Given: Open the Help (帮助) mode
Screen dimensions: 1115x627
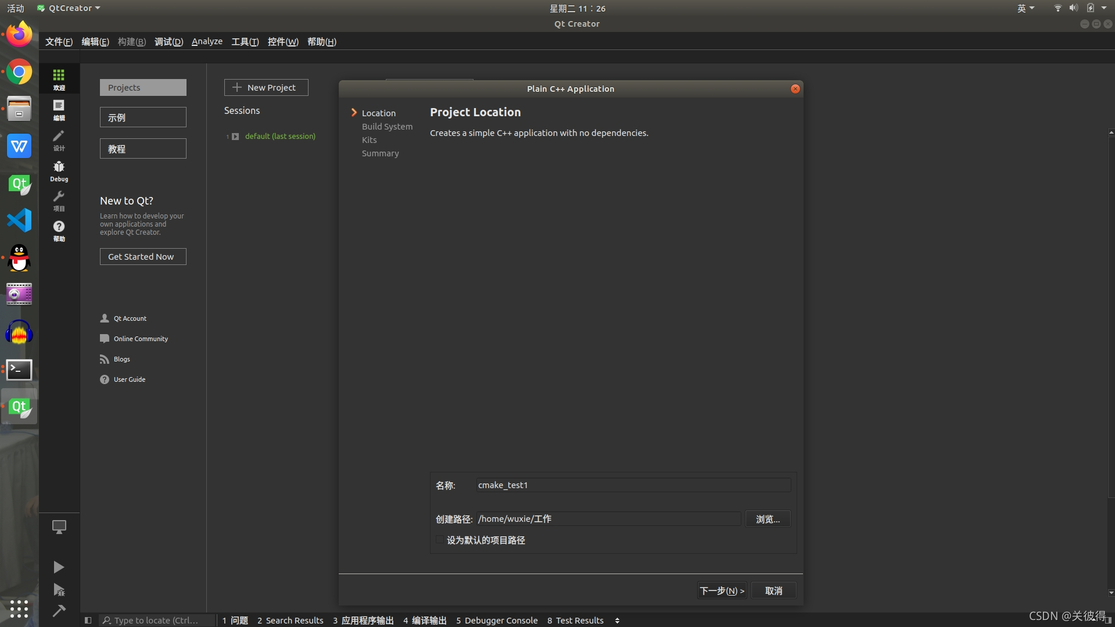Looking at the screenshot, I should pyautogui.click(x=59, y=231).
